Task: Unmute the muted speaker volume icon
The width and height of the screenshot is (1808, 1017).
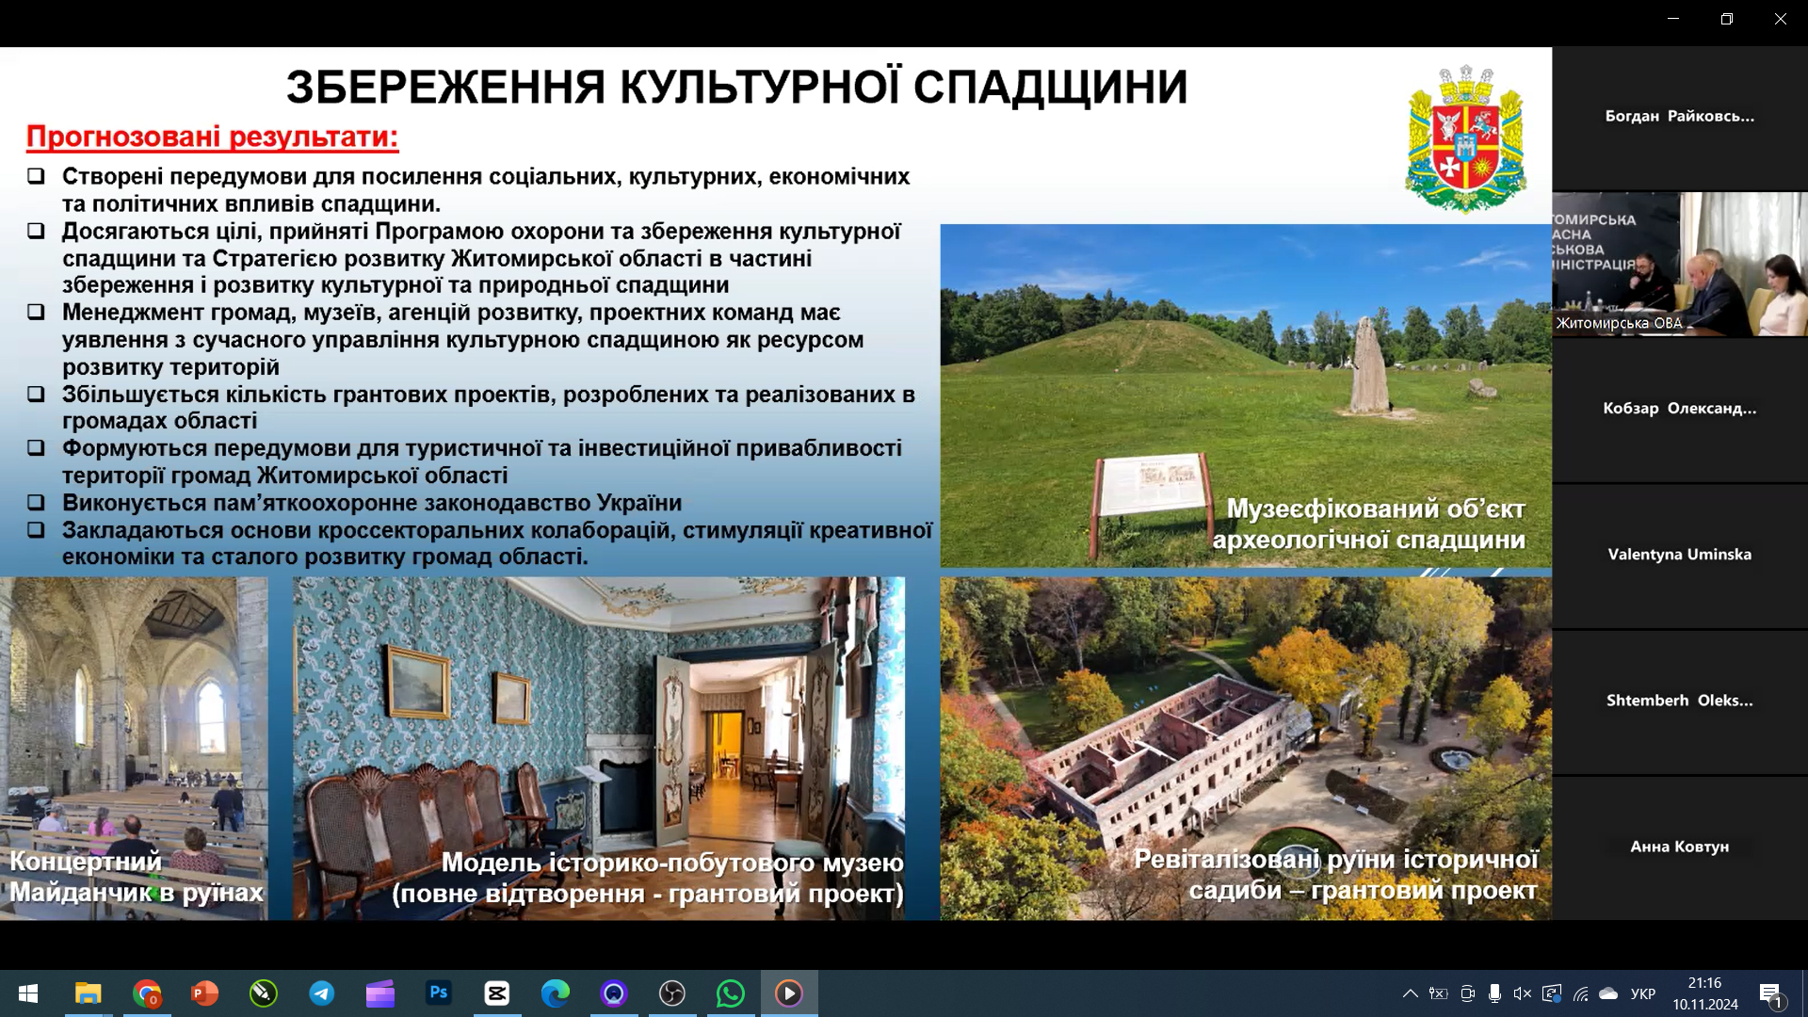Action: (x=1522, y=993)
